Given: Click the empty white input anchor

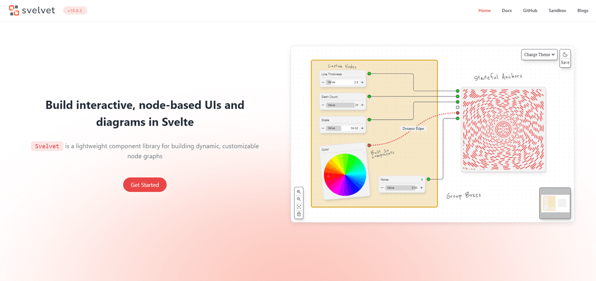Looking at the screenshot, I should click(x=457, y=107).
